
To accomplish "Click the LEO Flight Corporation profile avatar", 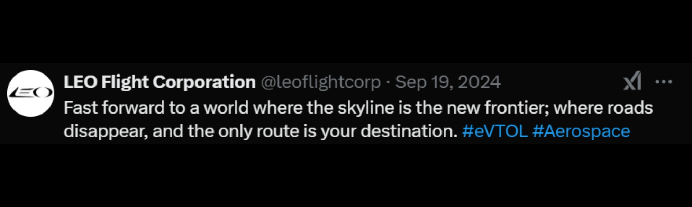I will [30, 93].
